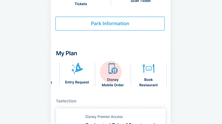Image resolution: width=222 pixels, height=124 pixels.
Task: Choose the Book Restaurant text label
Action: pyautogui.click(x=148, y=82)
